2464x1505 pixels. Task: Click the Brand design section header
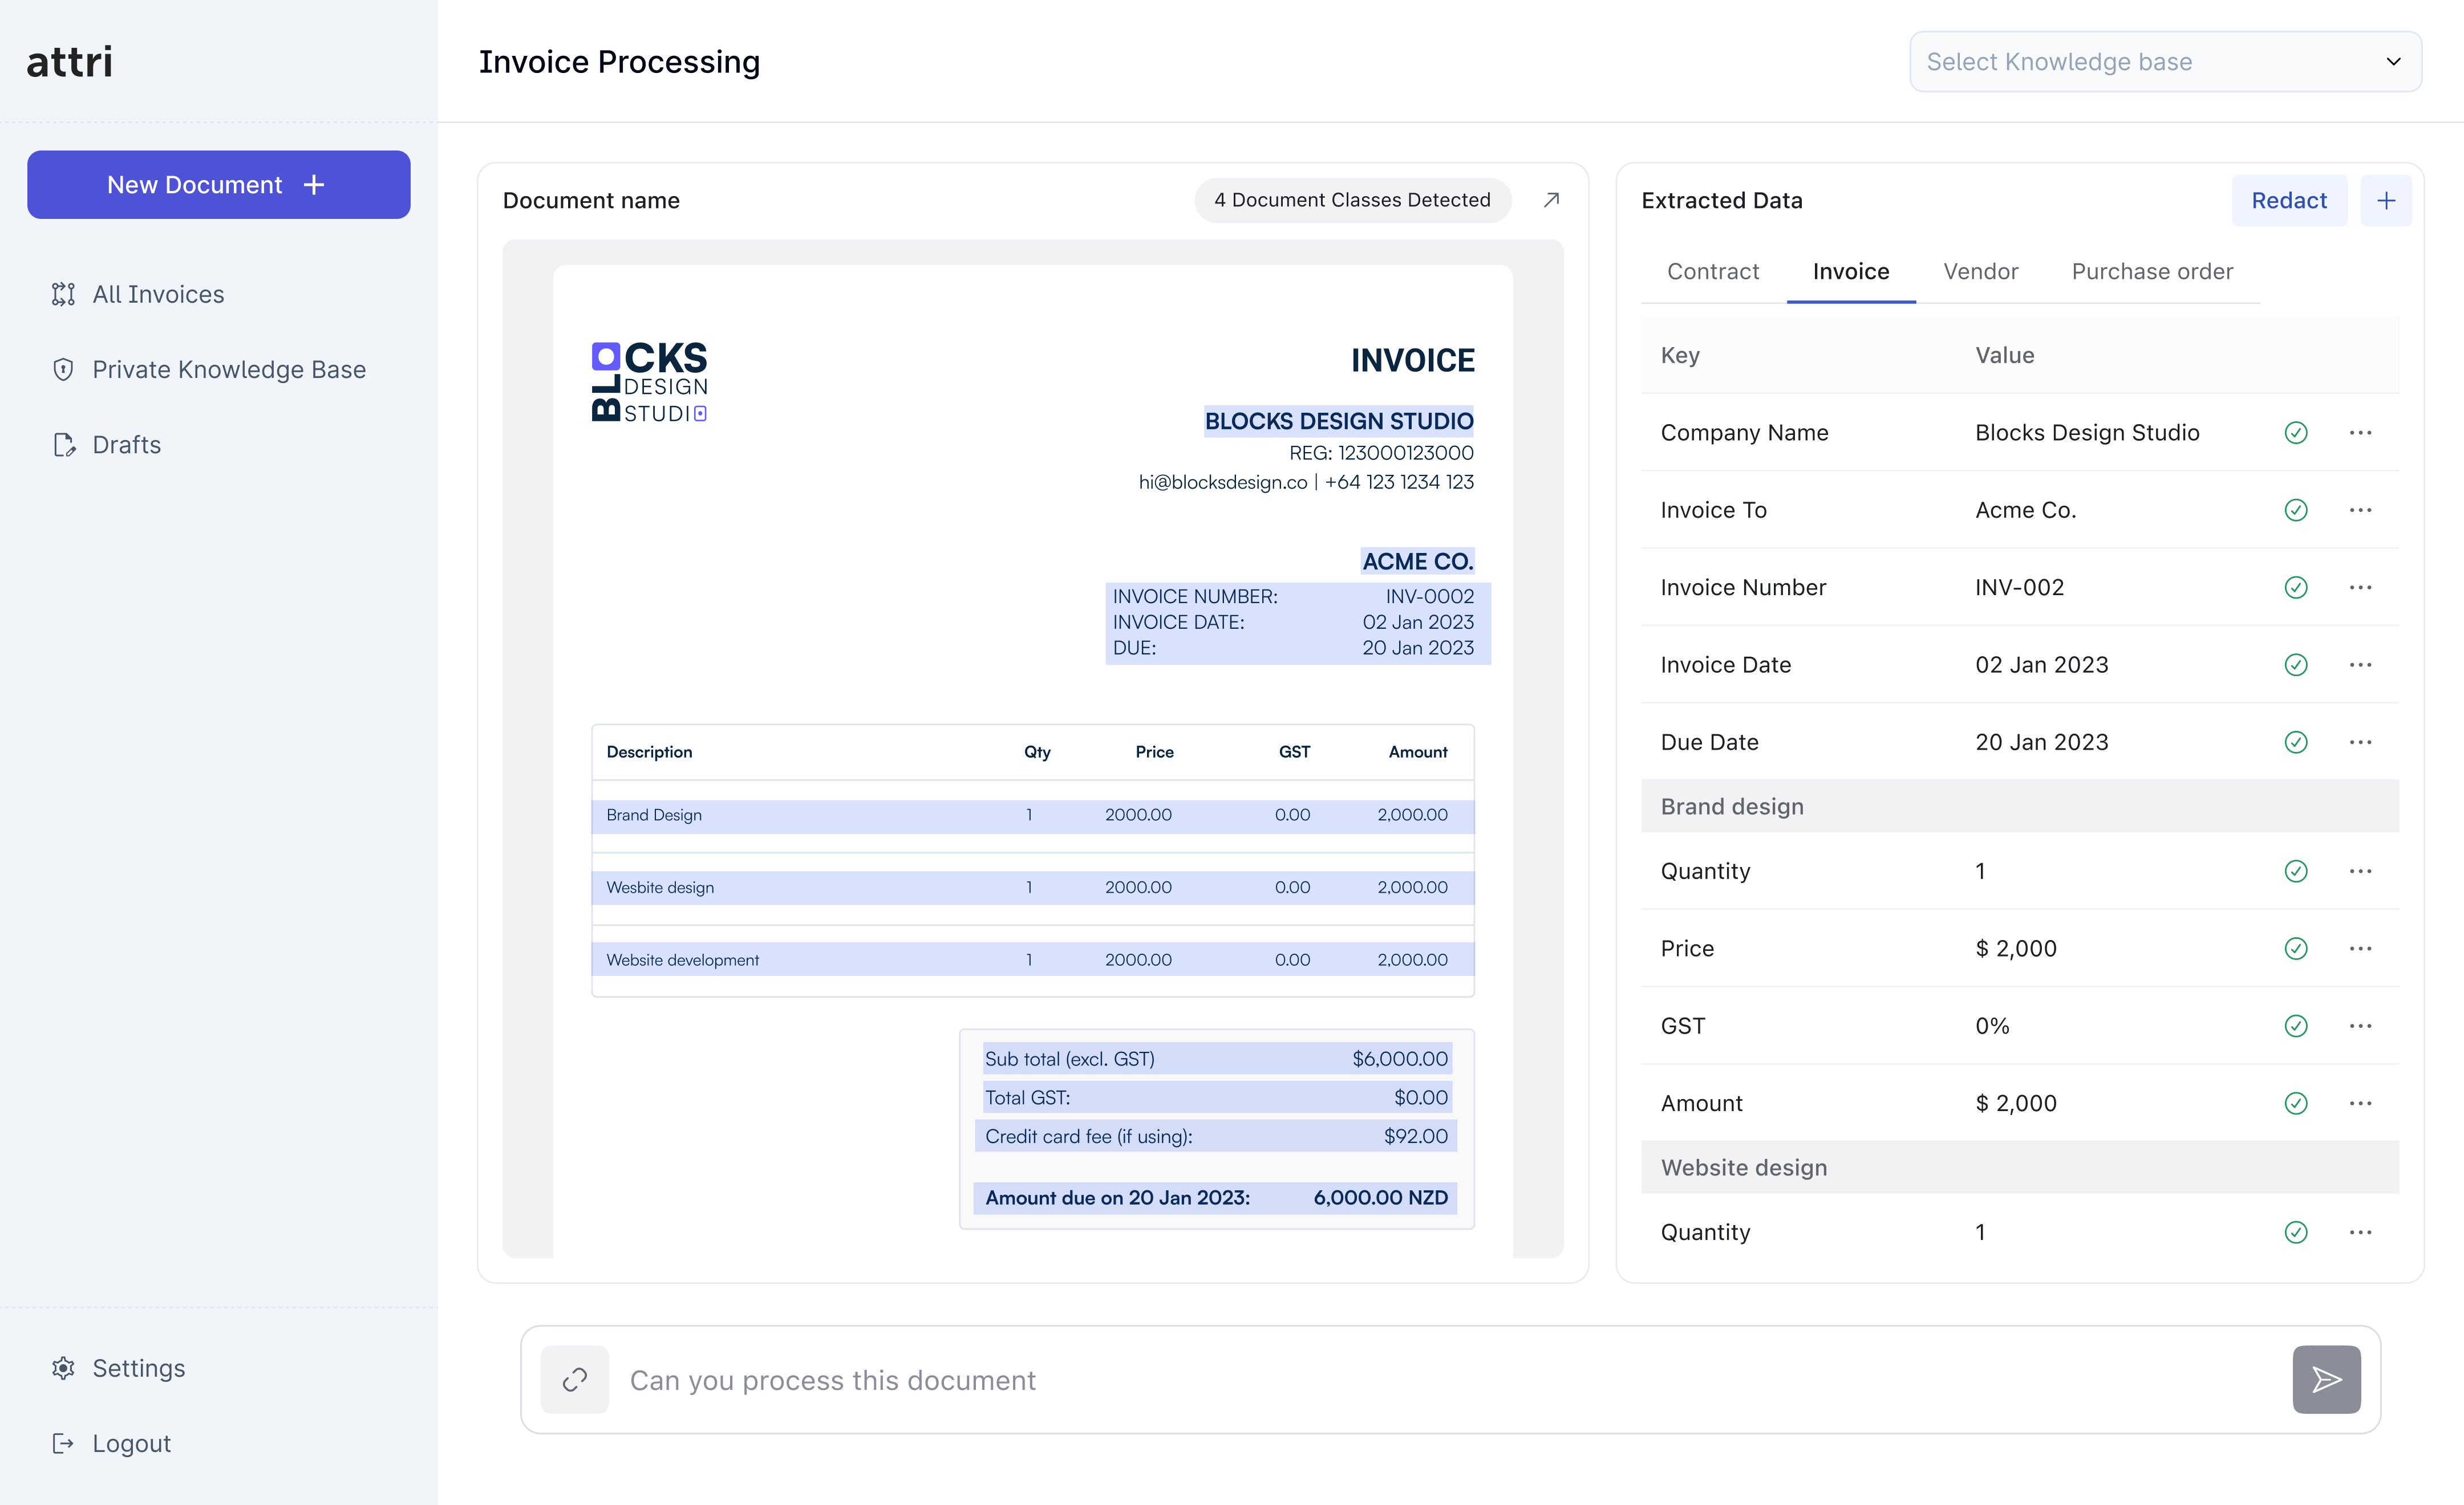(x=2019, y=807)
